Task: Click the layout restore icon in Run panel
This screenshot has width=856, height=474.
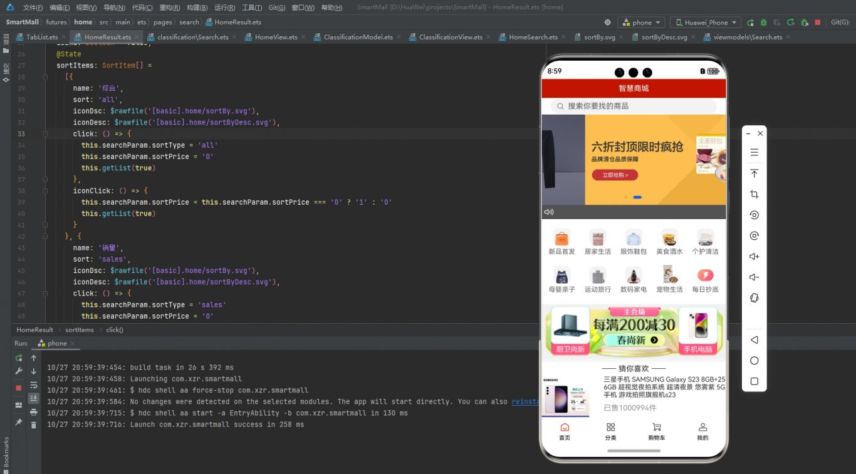Action: coord(19,405)
